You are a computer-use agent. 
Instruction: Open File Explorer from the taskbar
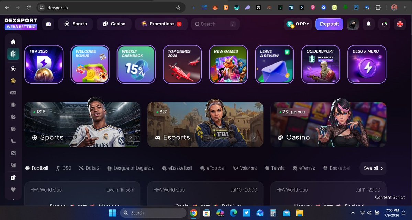click(x=300, y=213)
